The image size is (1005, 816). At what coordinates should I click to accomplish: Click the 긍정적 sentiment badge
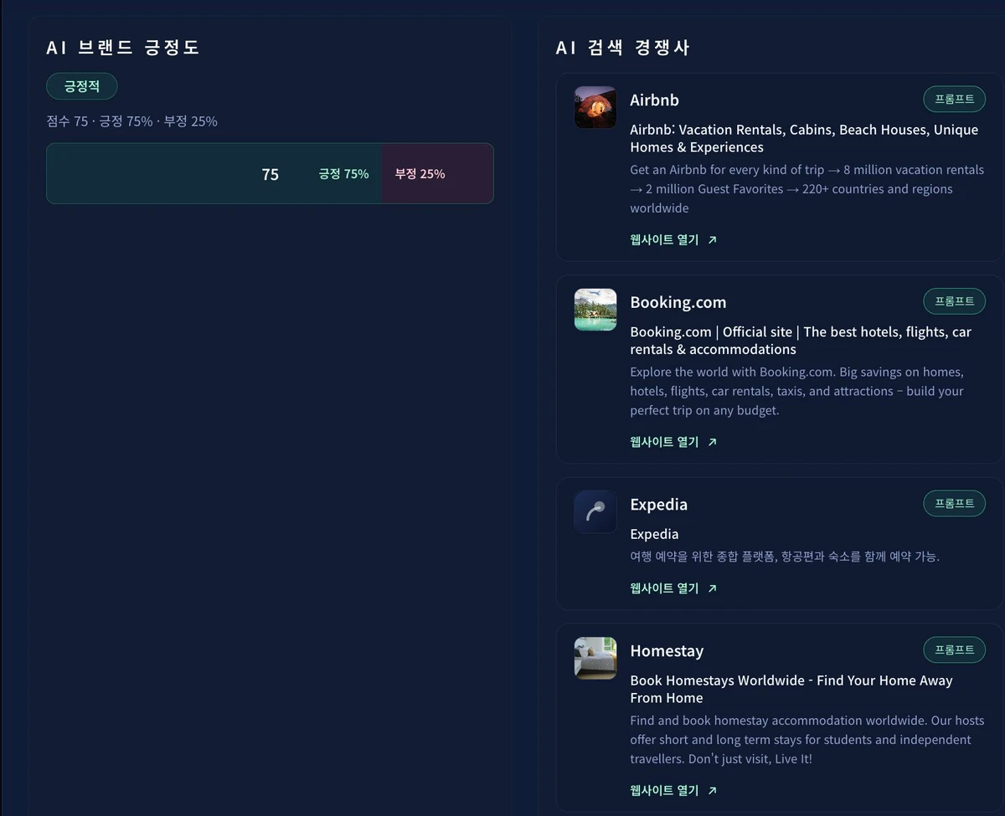click(82, 86)
